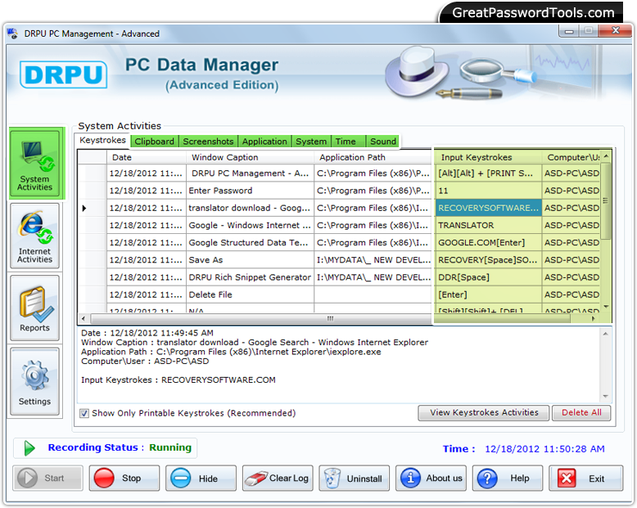Image resolution: width=637 pixels, height=508 pixels.
Task: Click down arrow of details pane scrollbar
Action: tap(605, 396)
